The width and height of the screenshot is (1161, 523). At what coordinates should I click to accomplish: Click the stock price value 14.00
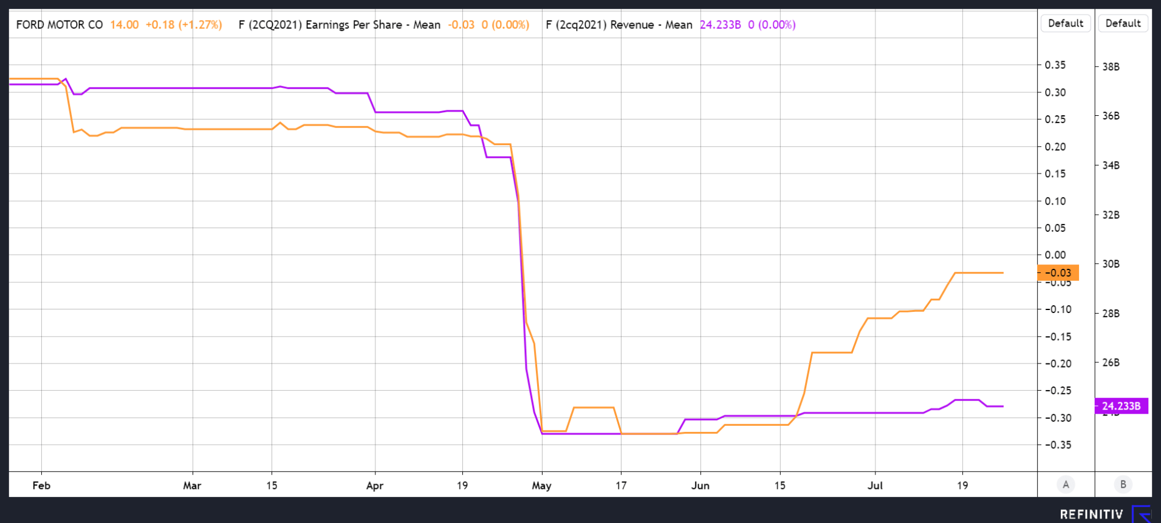[124, 25]
